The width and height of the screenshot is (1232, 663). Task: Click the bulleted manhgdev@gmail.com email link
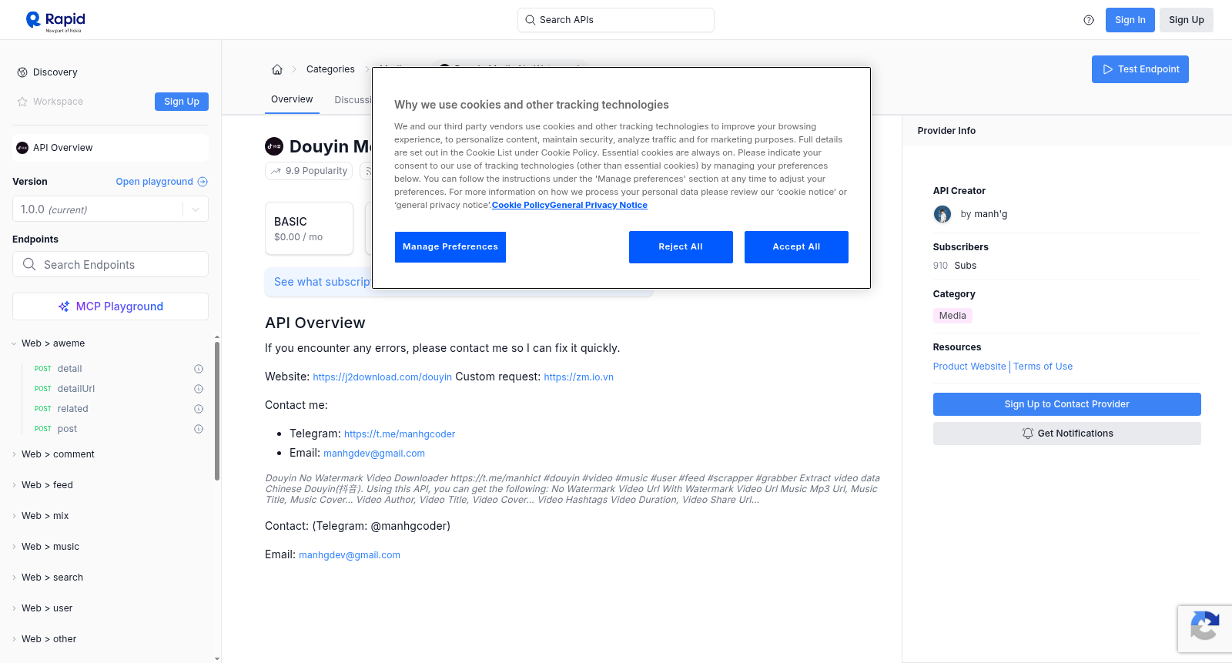pos(374,454)
